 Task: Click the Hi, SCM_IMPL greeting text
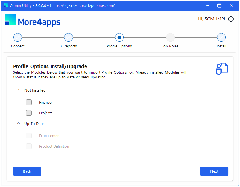tap(212, 19)
